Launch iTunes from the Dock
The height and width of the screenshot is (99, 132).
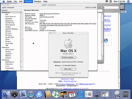point(55,94)
